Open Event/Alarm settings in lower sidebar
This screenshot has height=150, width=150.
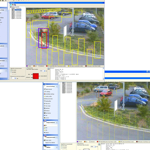click(49, 94)
